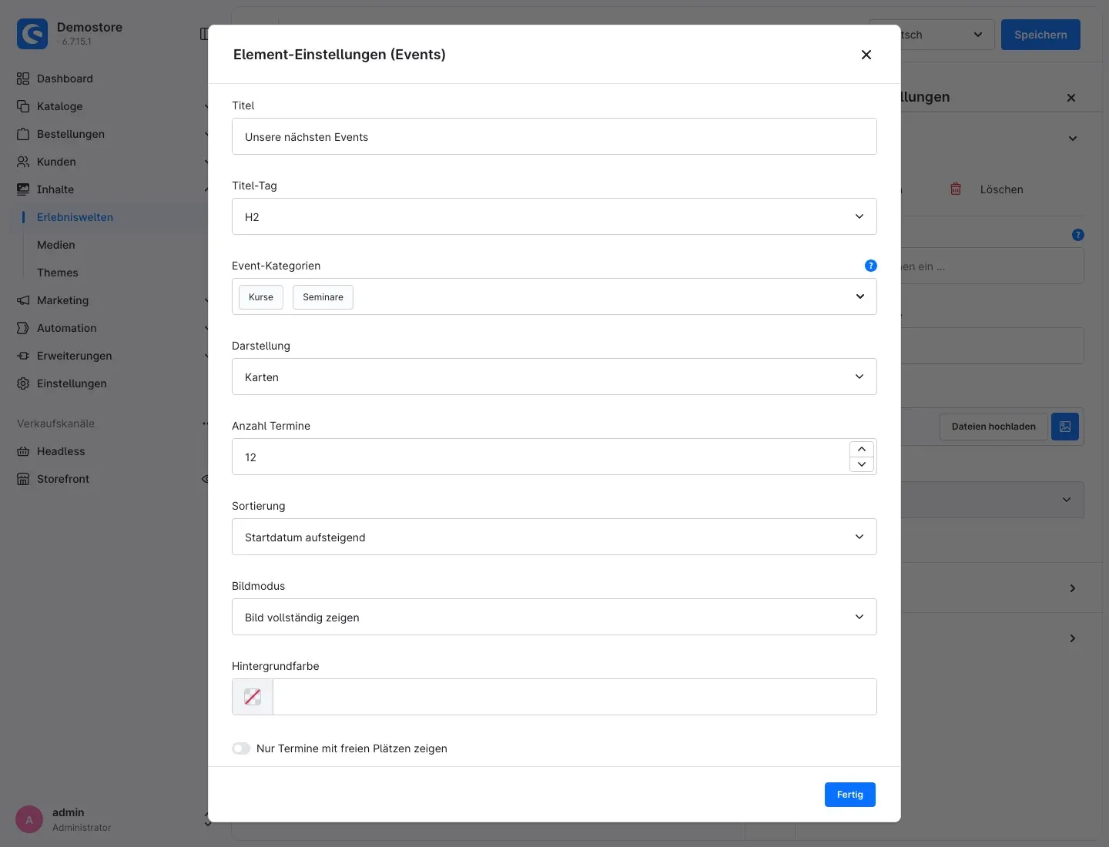Viewport: 1109px width, 847px height.
Task: Open media library image icon button
Action: coord(1065,427)
